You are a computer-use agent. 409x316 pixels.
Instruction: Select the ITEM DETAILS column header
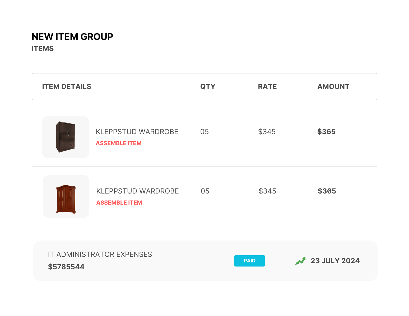tap(67, 87)
